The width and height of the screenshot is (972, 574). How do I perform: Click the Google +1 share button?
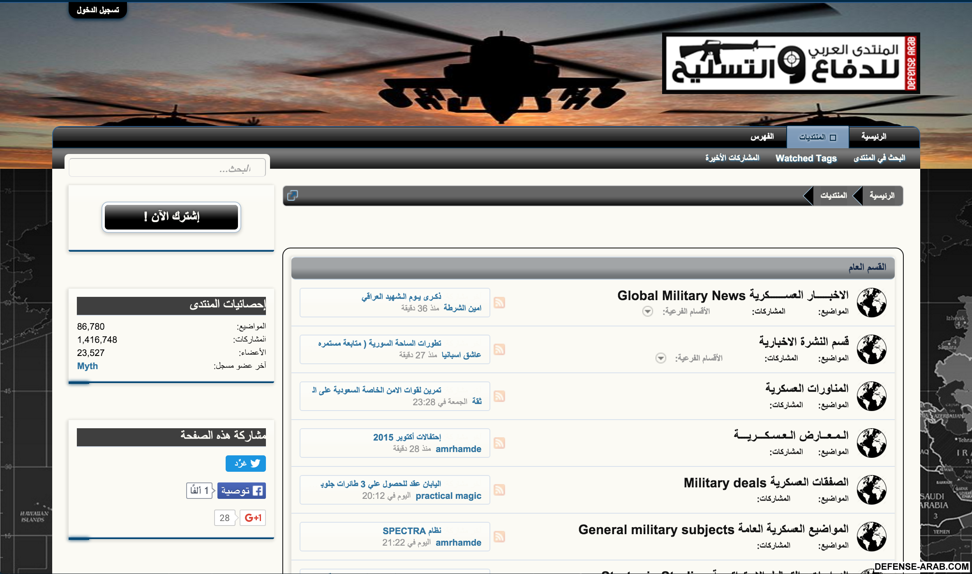point(252,518)
